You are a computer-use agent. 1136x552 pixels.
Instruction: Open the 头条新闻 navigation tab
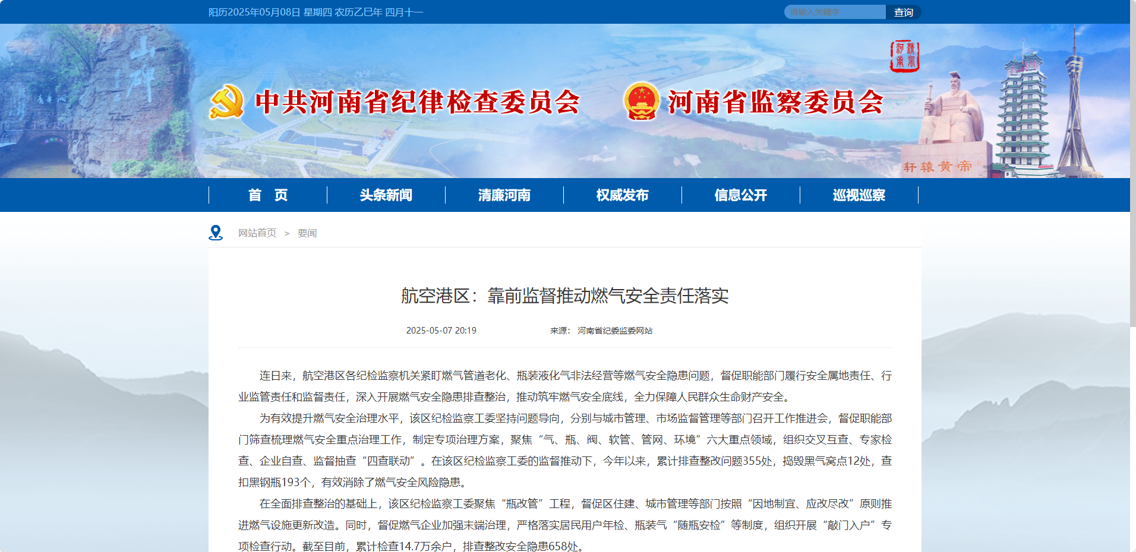[386, 195]
